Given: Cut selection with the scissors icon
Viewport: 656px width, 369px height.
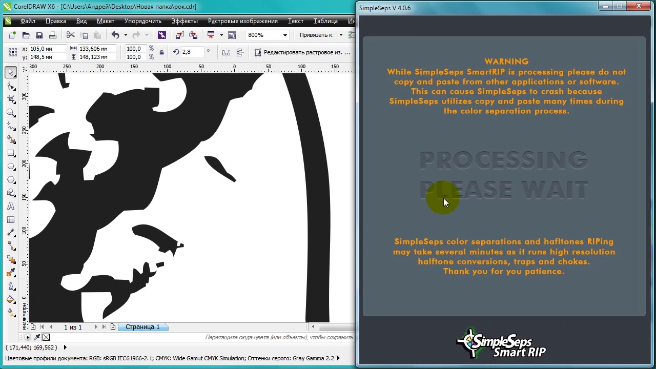Looking at the screenshot, I should point(71,35).
